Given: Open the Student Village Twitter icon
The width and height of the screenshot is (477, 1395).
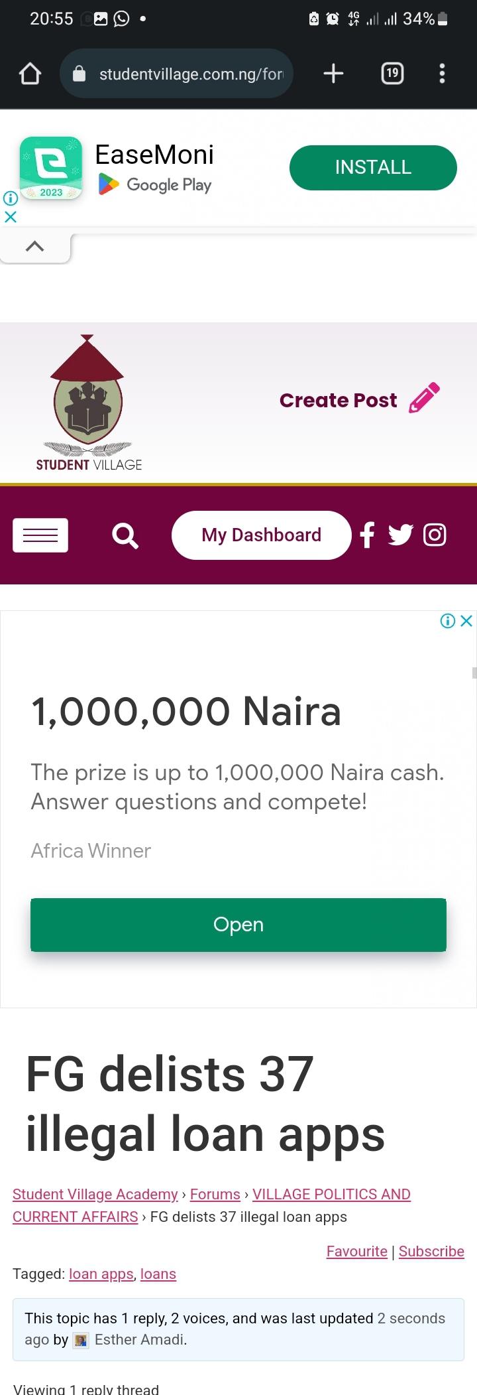Looking at the screenshot, I should point(400,535).
